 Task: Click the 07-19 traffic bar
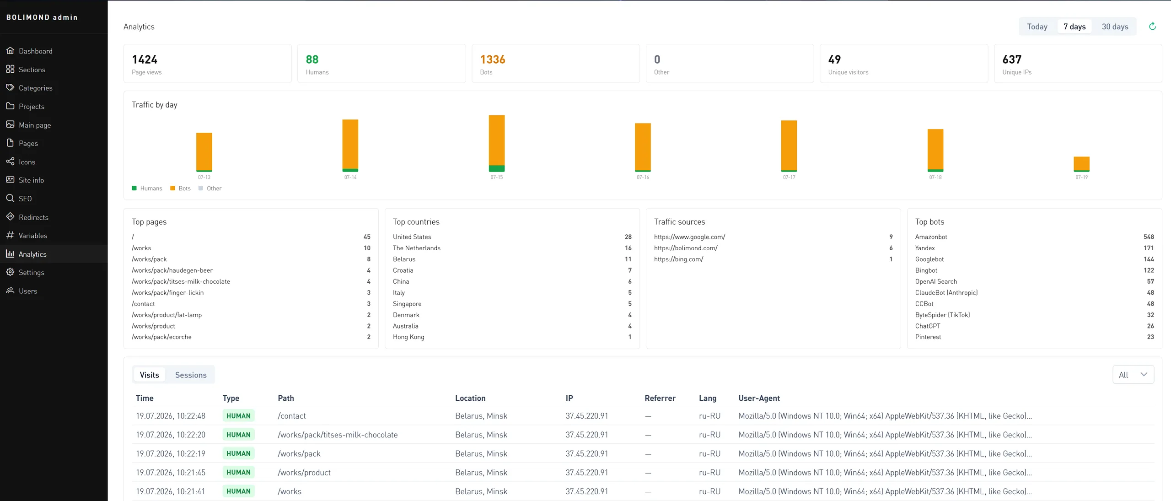coord(1081,164)
